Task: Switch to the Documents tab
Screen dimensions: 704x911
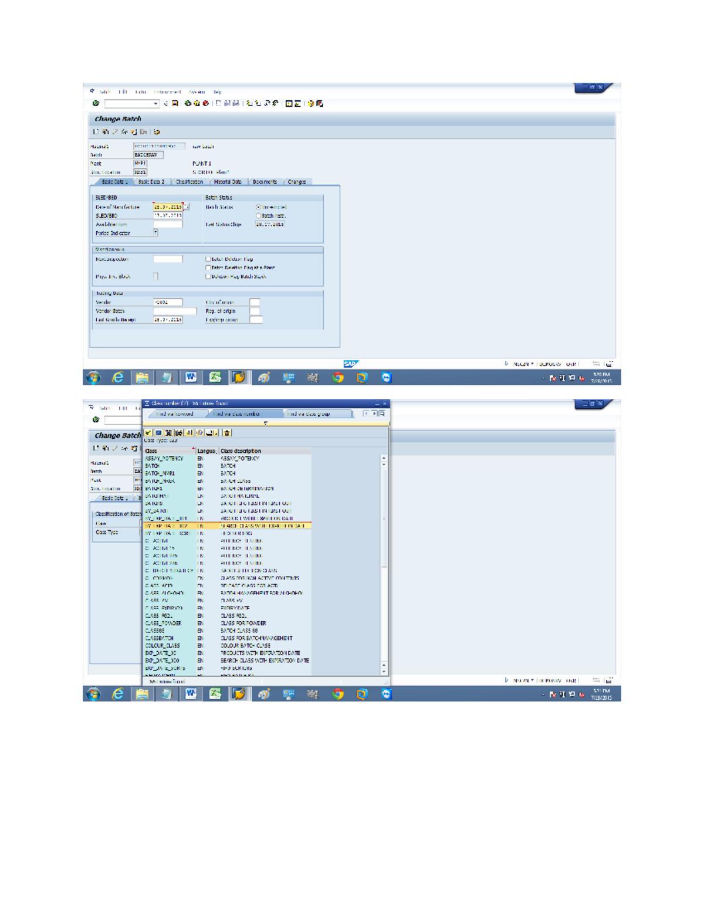Action: (265, 182)
